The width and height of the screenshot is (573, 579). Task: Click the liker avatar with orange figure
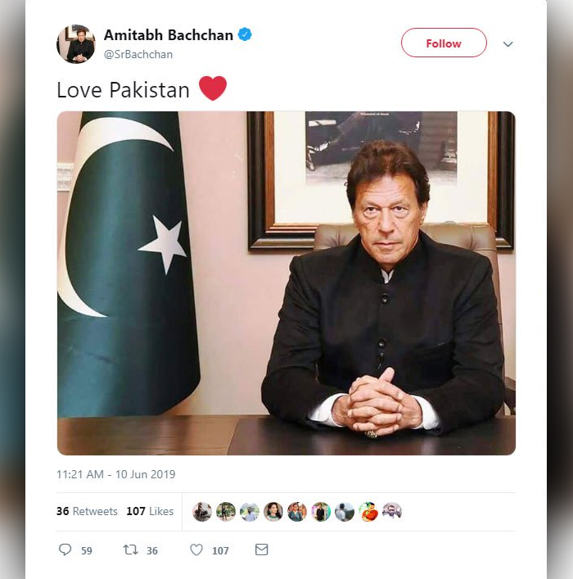click(368, 512)
